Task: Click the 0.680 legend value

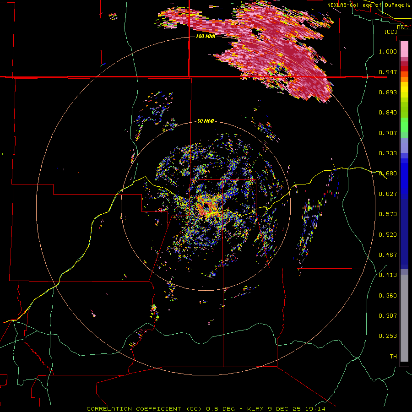Action: point(388,173)
